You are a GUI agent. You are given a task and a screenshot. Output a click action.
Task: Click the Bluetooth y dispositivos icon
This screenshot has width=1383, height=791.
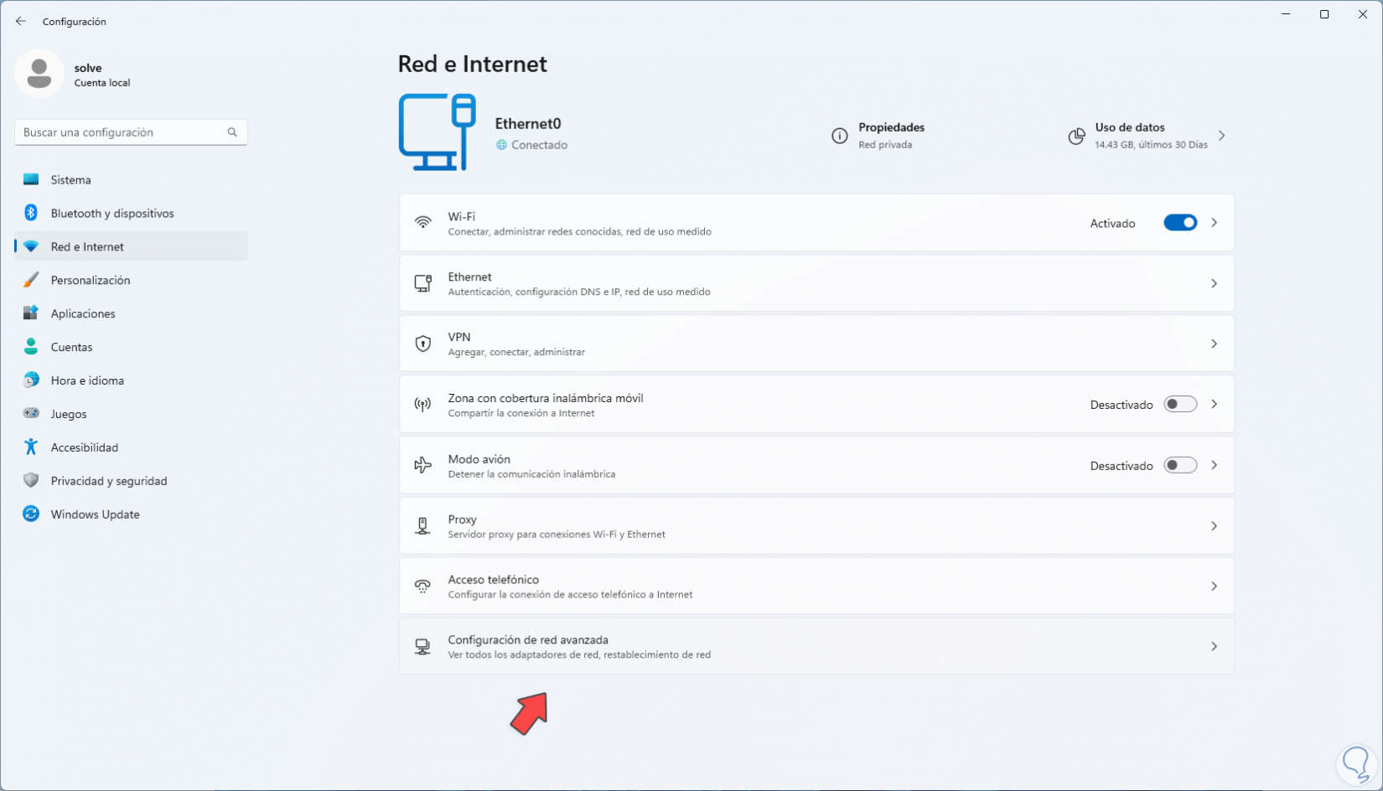31,213
